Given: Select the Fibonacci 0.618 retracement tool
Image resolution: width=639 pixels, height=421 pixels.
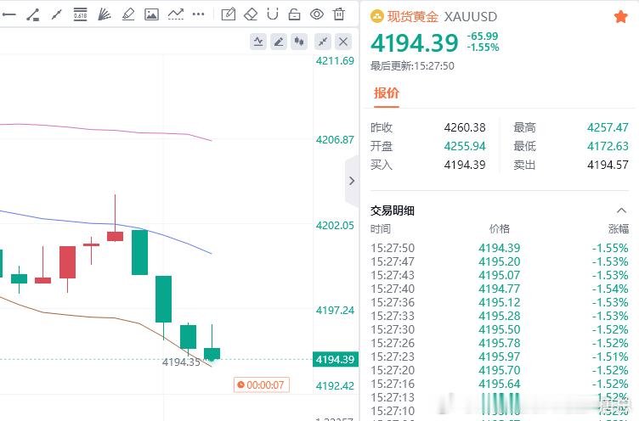Looking at the screenshot, I should tap(80, 14).
